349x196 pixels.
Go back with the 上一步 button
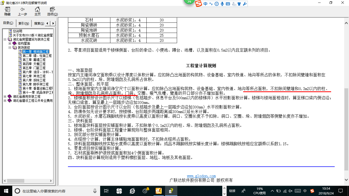[x=22, y=11]
